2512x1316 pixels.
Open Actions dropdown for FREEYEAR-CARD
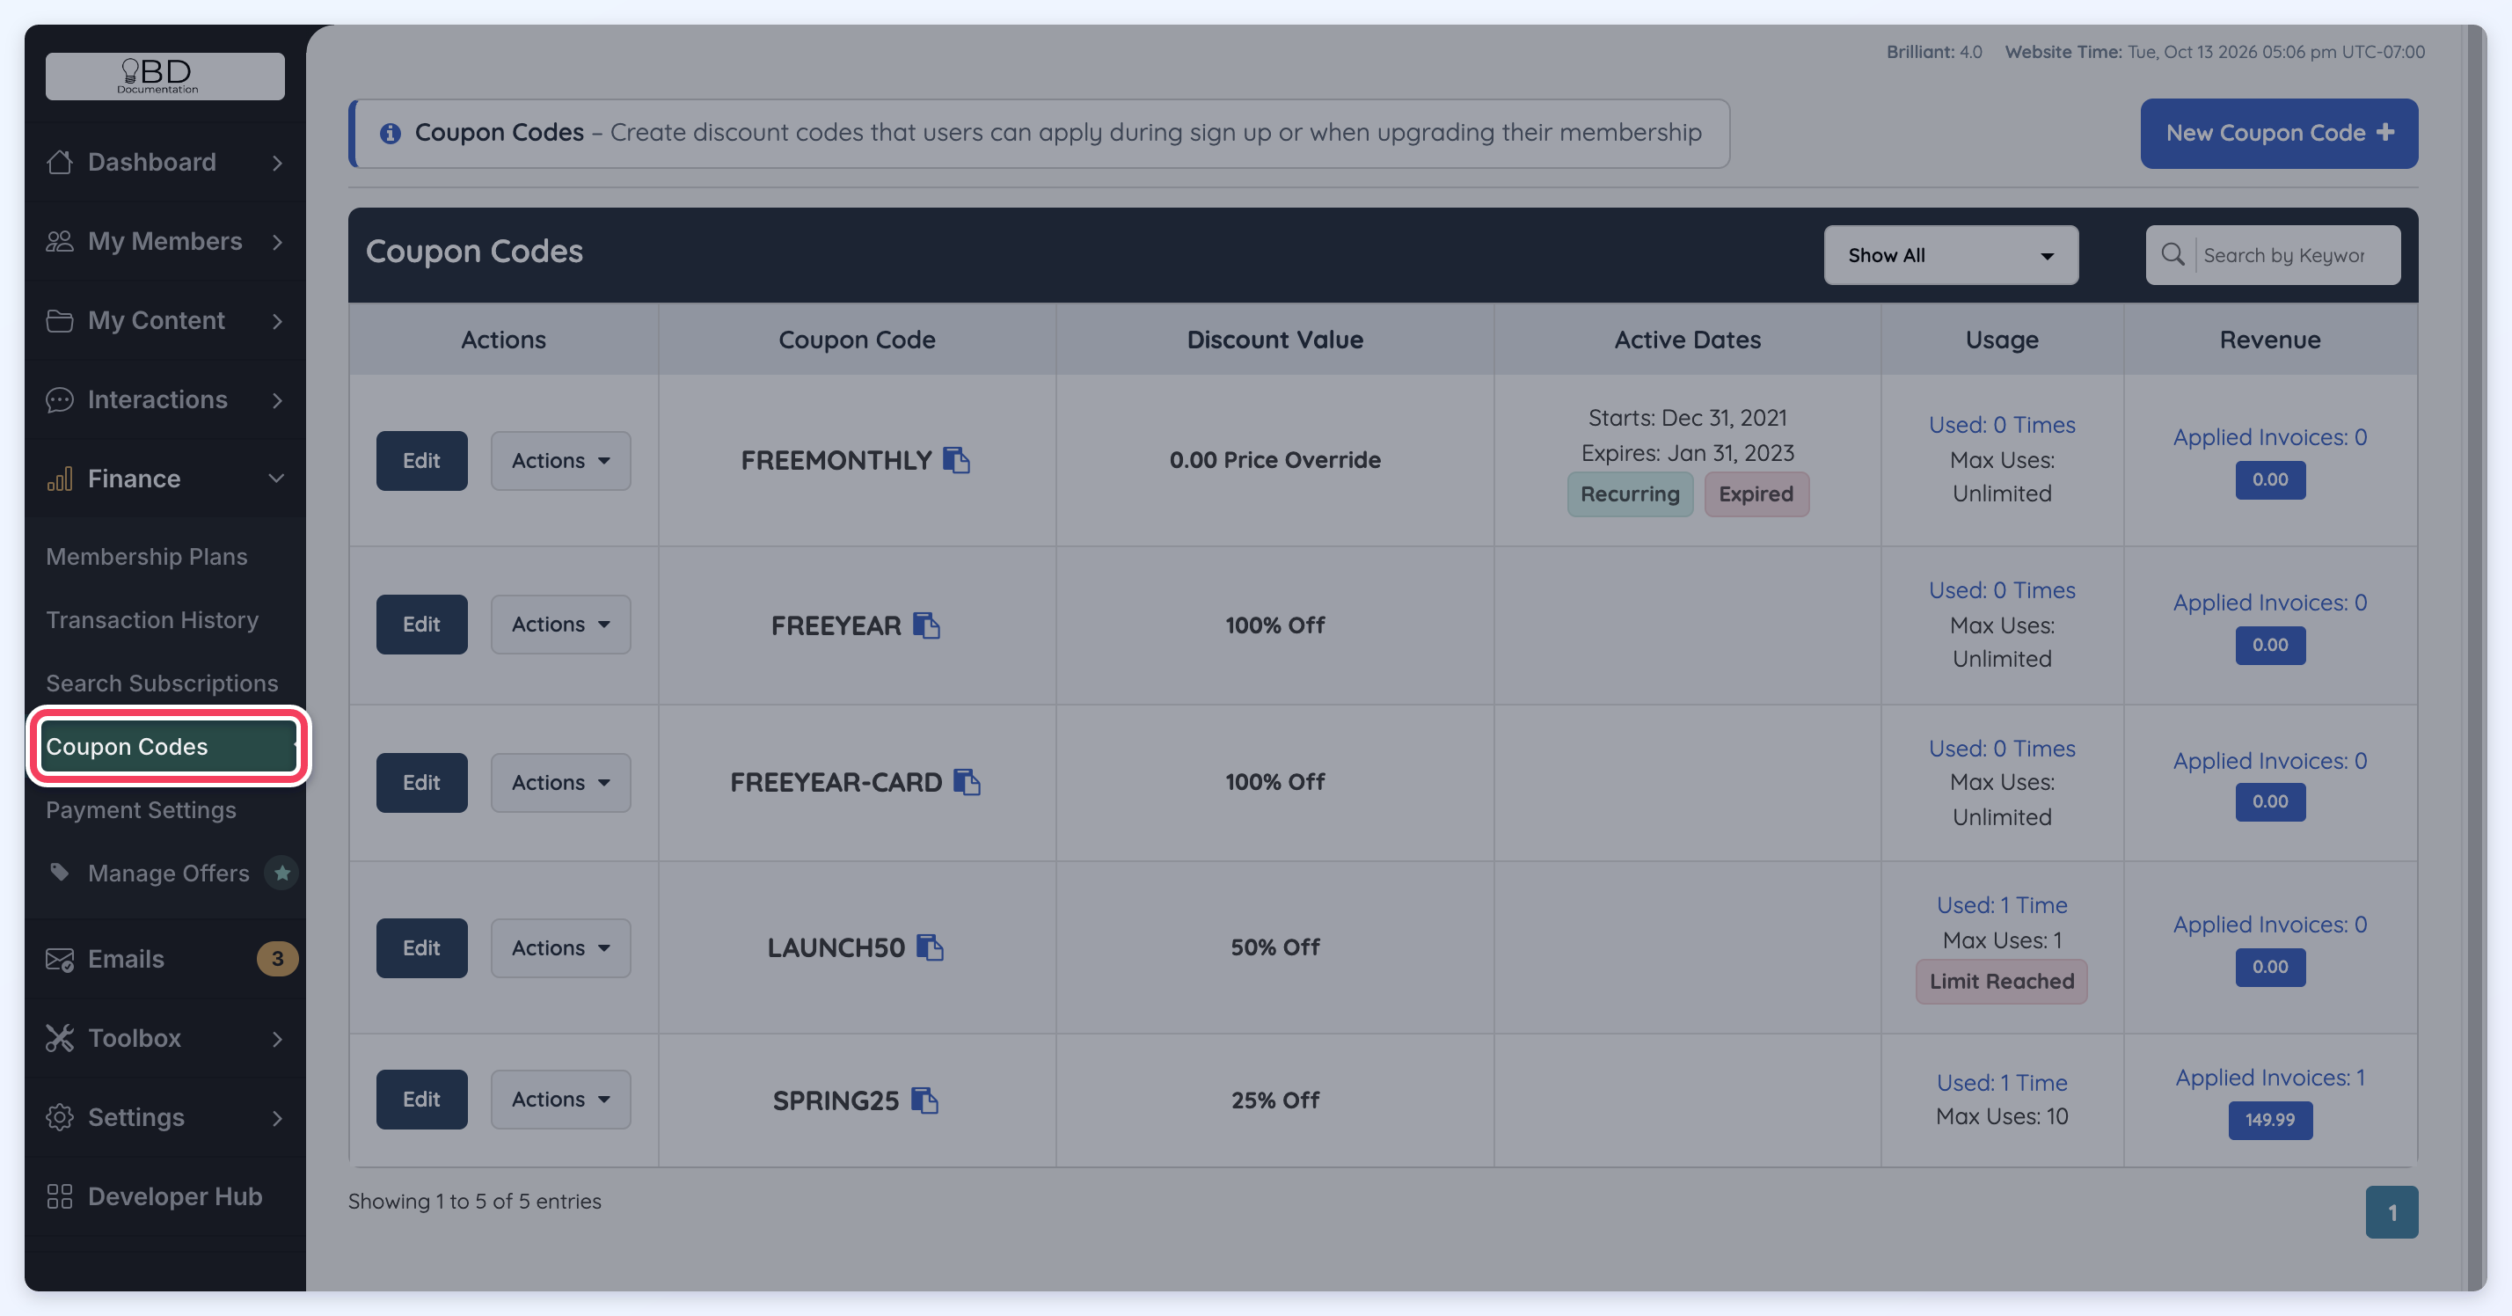click(x=561, y=782)
